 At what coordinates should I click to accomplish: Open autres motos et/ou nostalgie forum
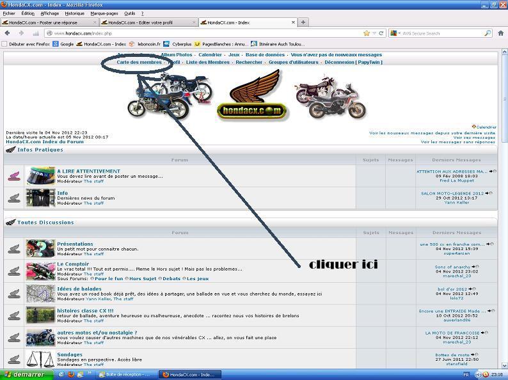97,333
